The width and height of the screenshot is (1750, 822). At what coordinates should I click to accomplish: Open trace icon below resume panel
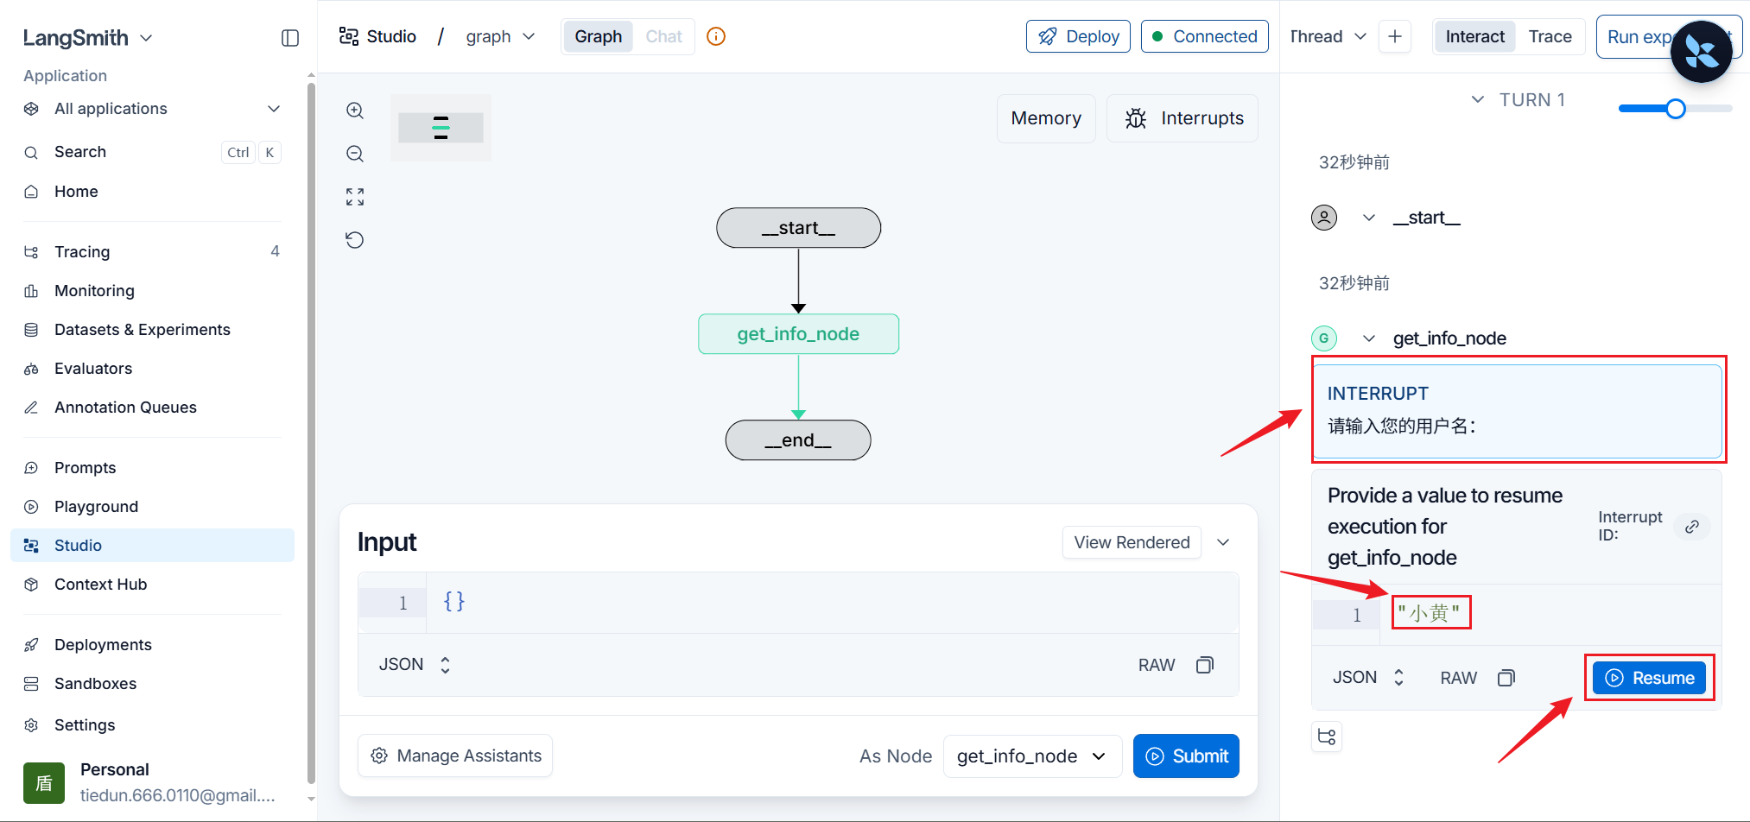[x=1327, y=737]
